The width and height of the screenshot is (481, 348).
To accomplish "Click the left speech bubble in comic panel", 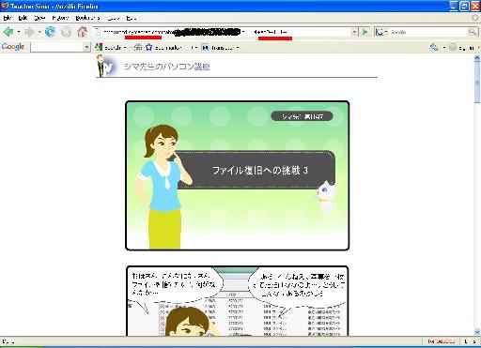I will tap(174, 284).
